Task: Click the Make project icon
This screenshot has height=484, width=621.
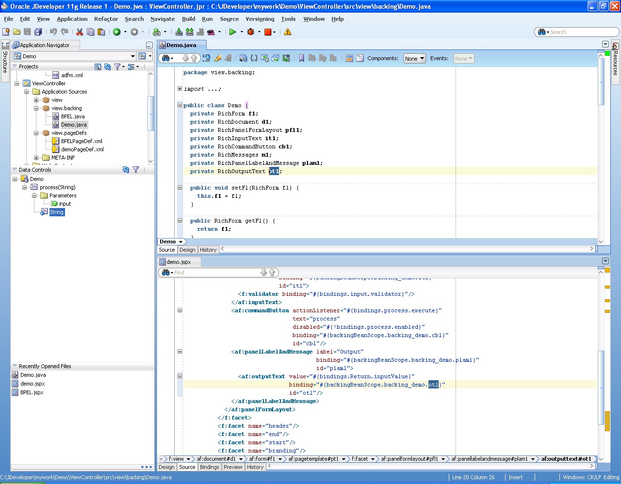Action: (x=179, y=32)
